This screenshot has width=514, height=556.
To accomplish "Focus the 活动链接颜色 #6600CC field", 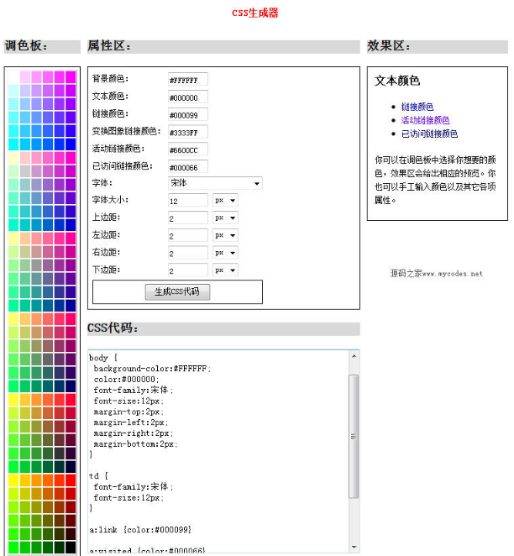I will pyautogui.click(x=187, y=149).
